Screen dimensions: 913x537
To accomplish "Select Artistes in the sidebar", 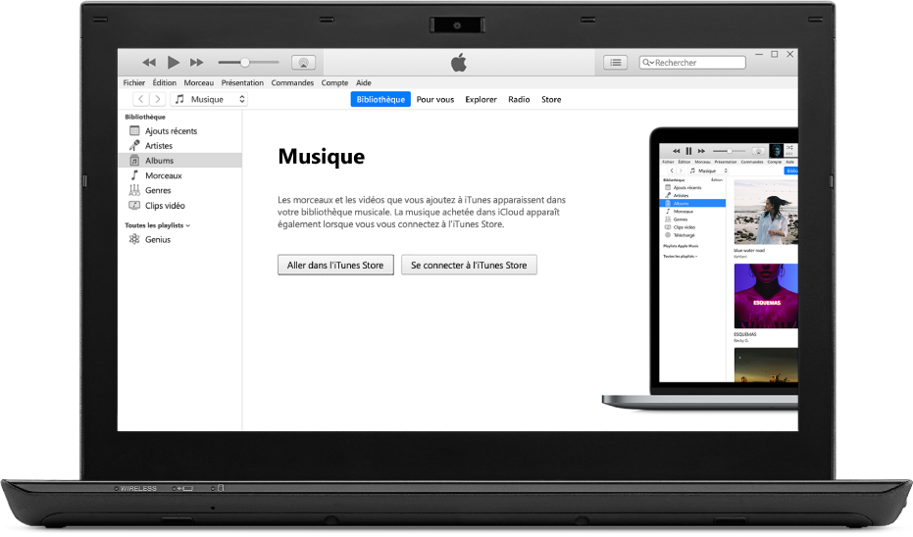I will (x=179, y=145).
